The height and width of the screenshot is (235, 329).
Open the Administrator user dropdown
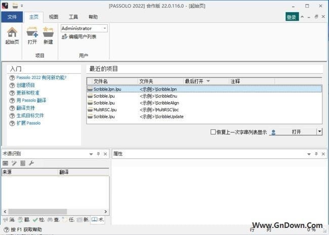pos(104,28)
